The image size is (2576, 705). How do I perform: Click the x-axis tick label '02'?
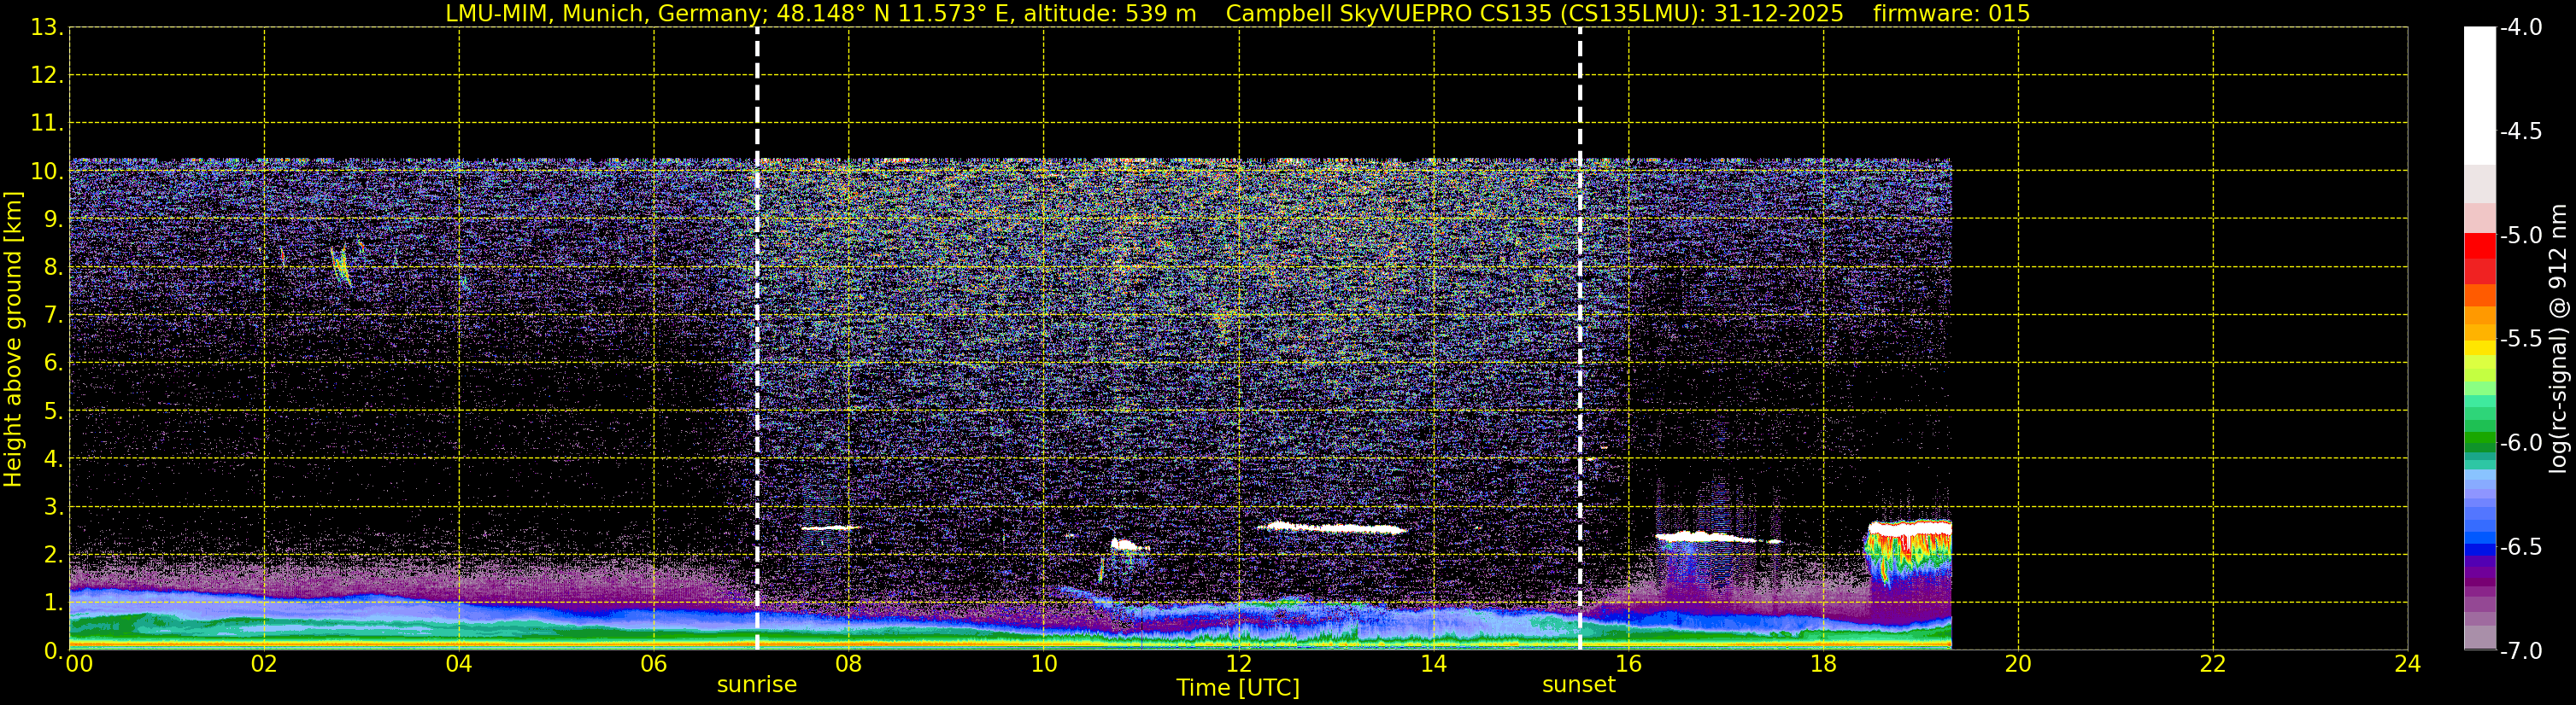click(x=264, y=664)
